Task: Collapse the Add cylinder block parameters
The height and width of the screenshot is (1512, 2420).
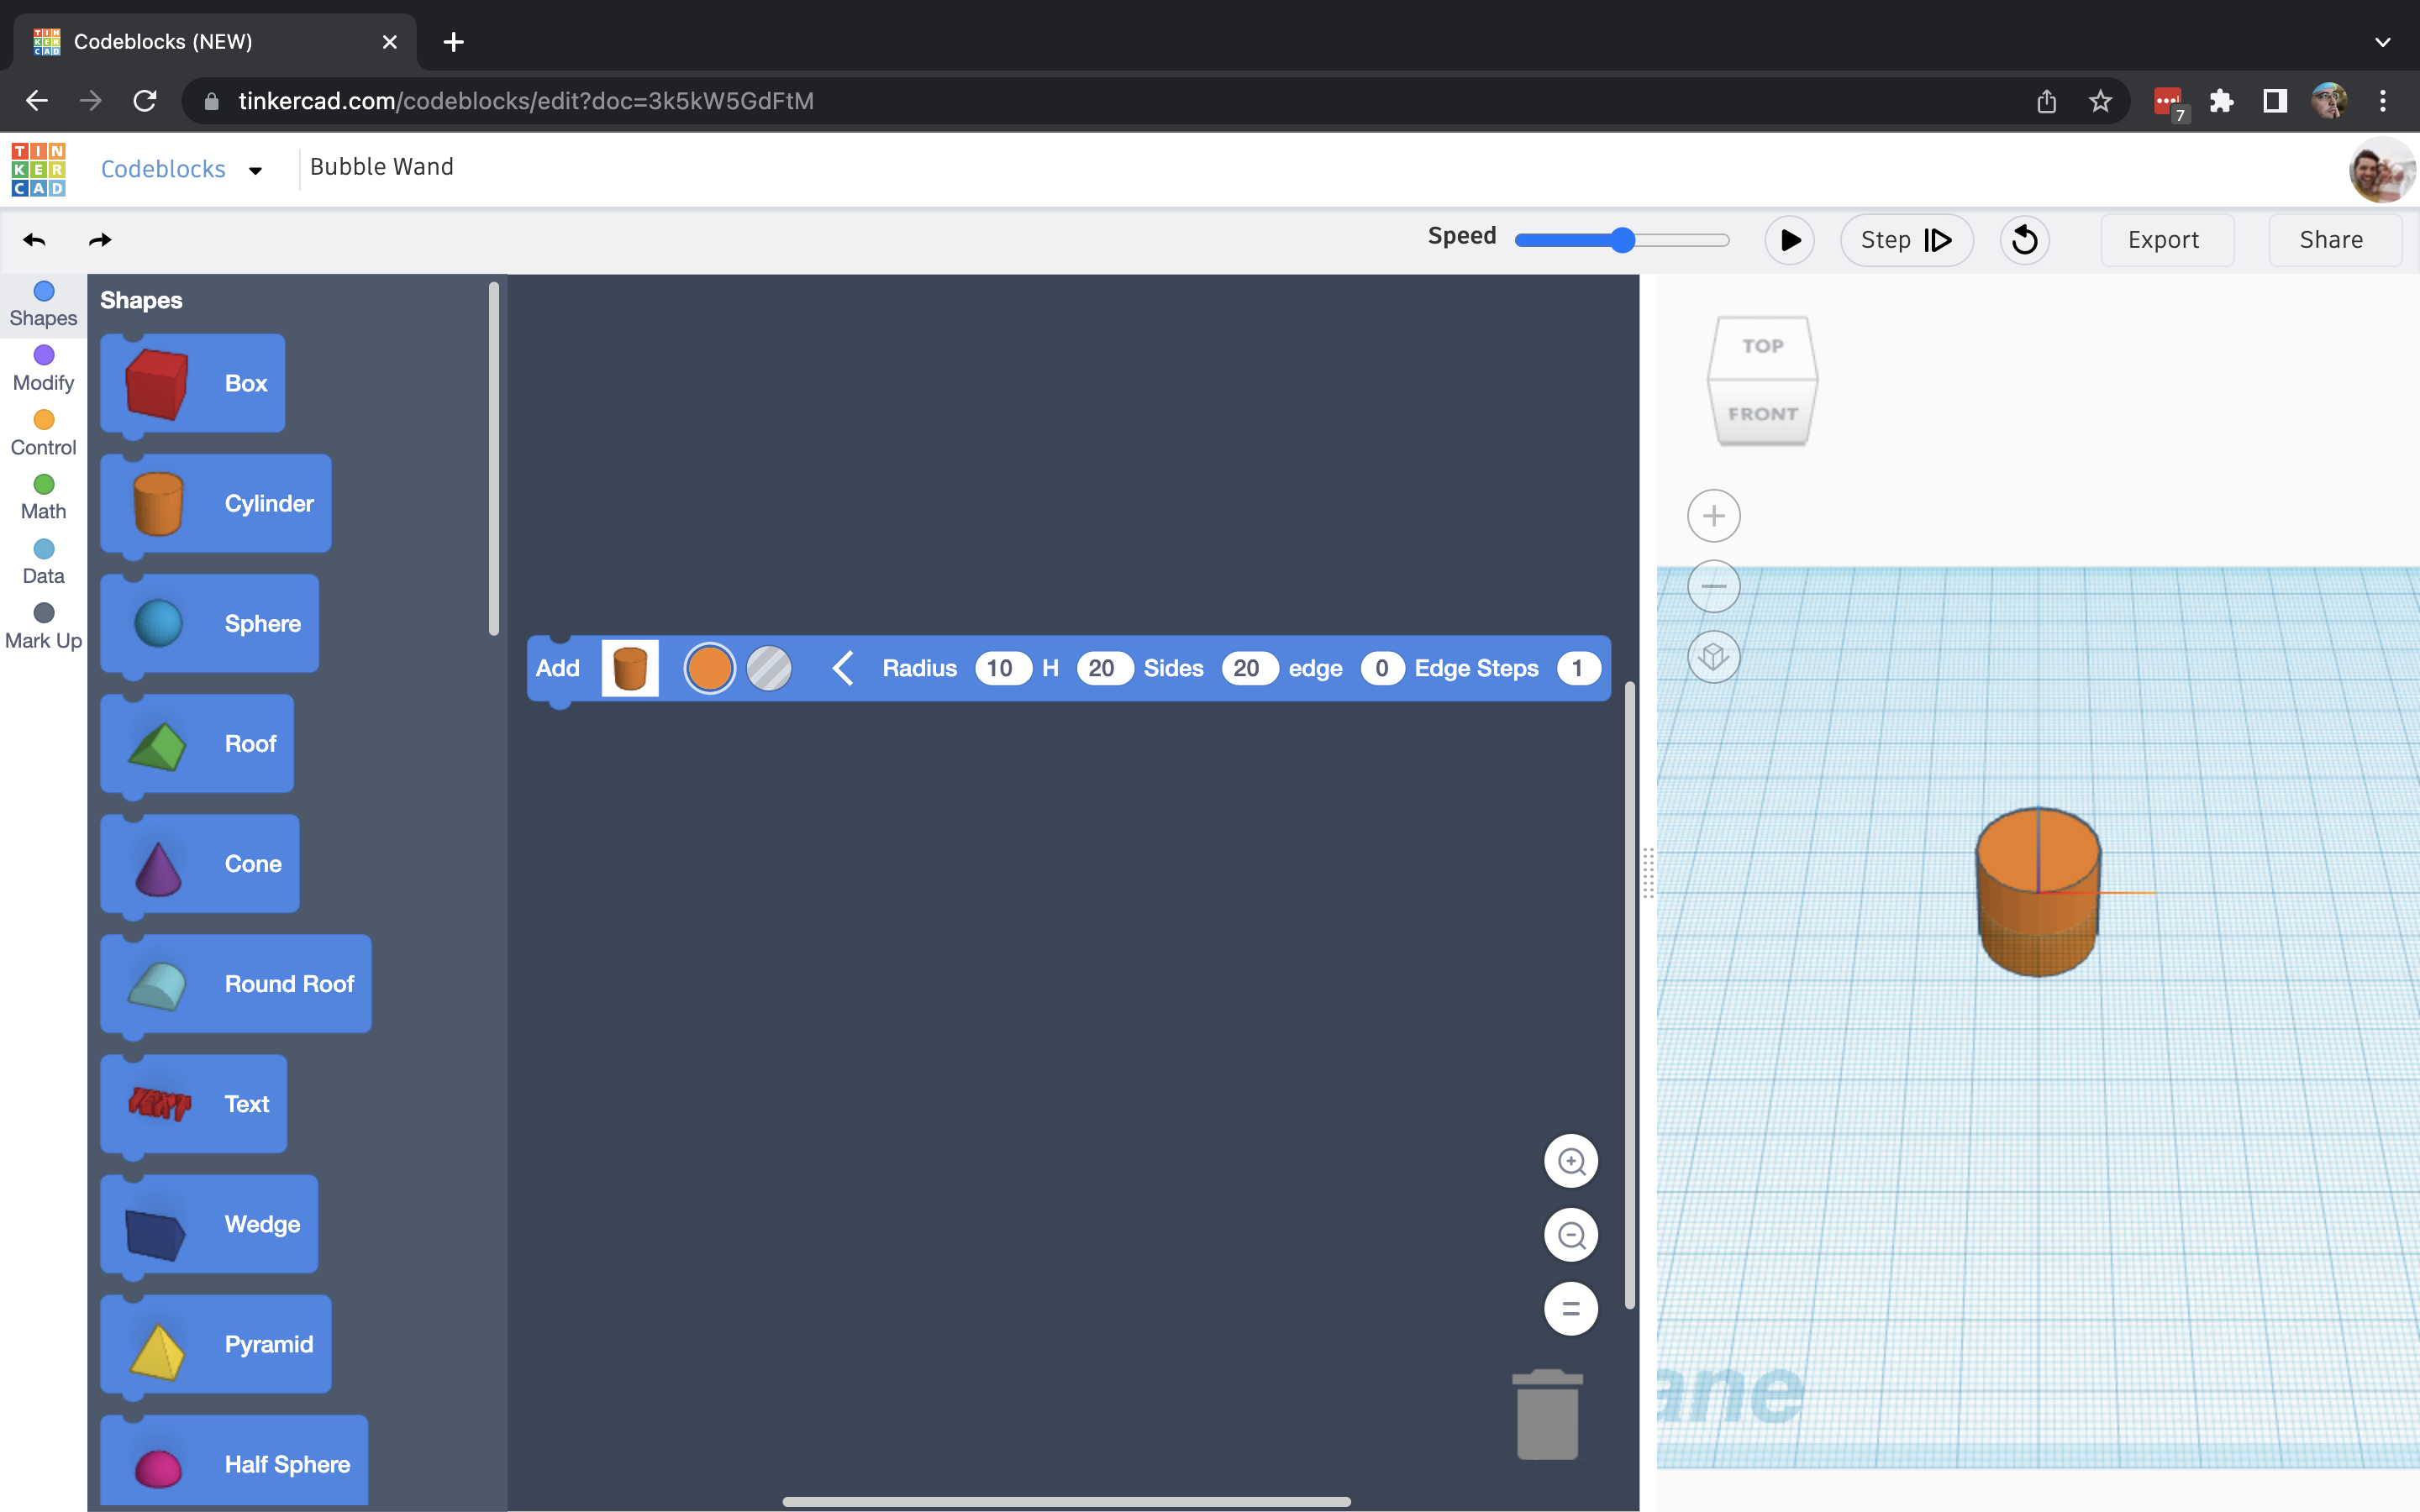Action: 843,668
